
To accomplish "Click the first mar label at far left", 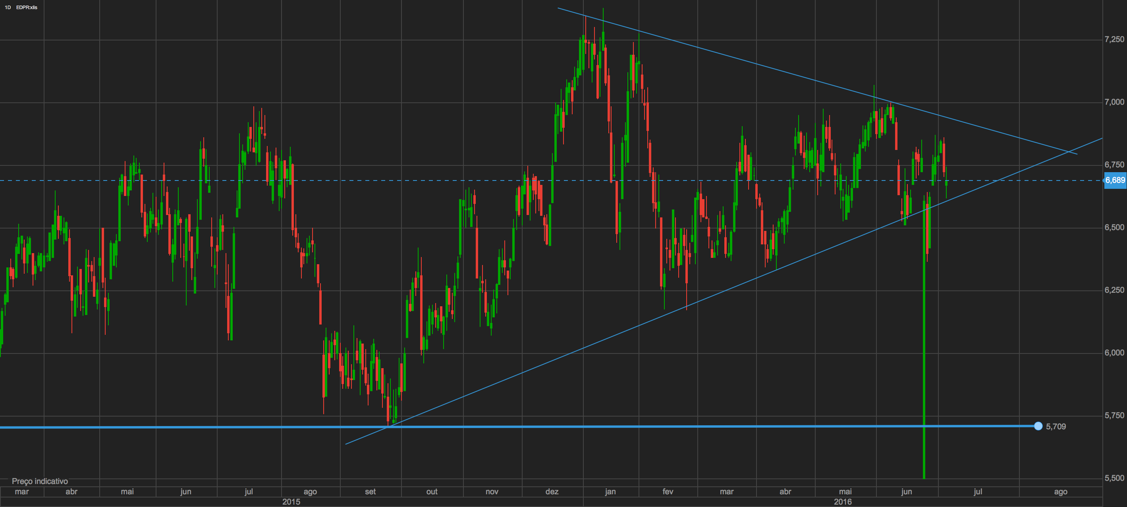I will pyautogui.click(x=22, y=492).
